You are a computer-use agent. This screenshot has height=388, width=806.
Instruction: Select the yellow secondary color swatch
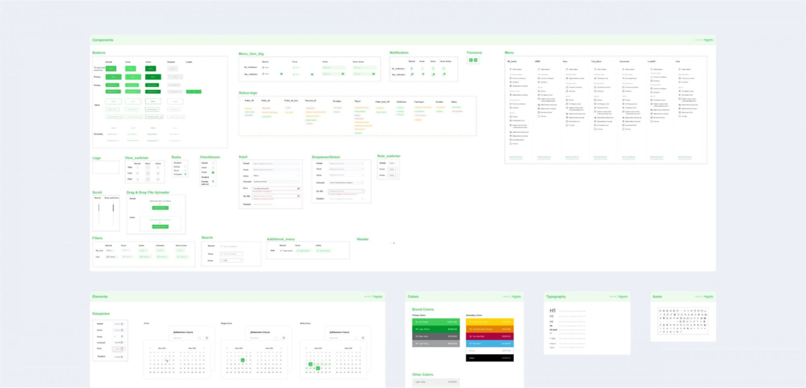(490, 322)
